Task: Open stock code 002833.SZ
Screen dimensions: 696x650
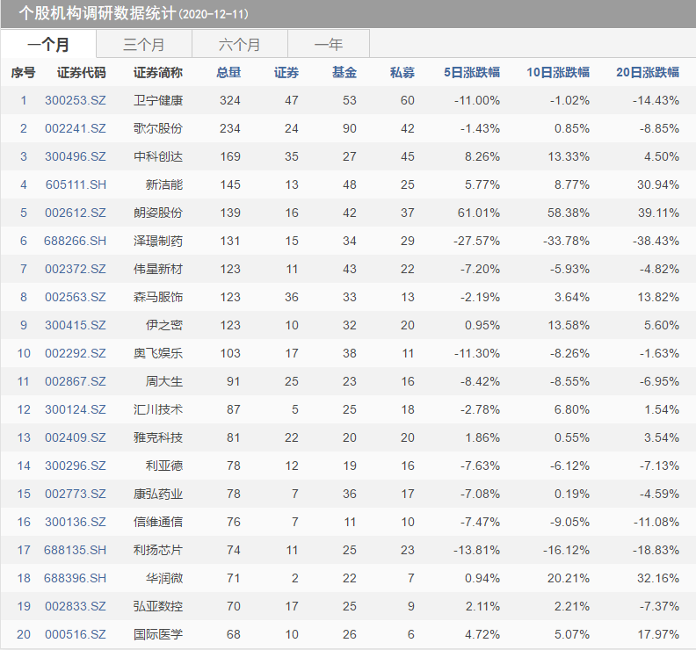Action: pyautogui.click(x=76, y=606)
